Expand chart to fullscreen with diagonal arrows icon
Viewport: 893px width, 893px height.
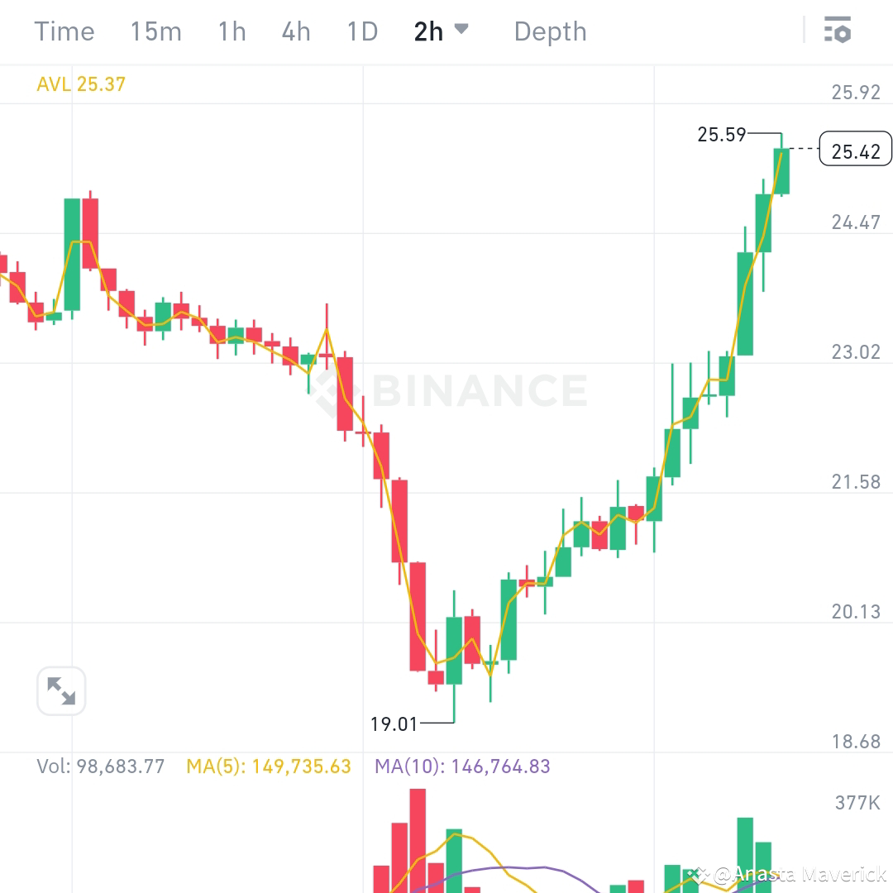[x=61, y=690]
